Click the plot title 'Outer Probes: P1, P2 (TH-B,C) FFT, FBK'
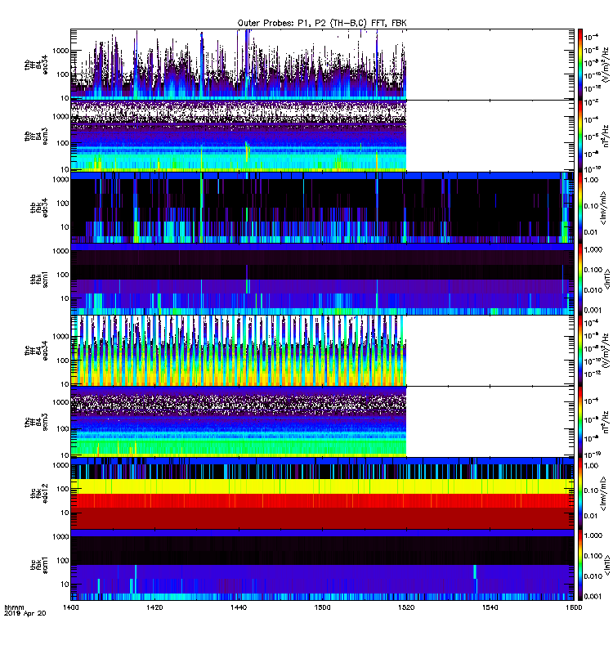613x654 pixels. [x=322, y=23]
